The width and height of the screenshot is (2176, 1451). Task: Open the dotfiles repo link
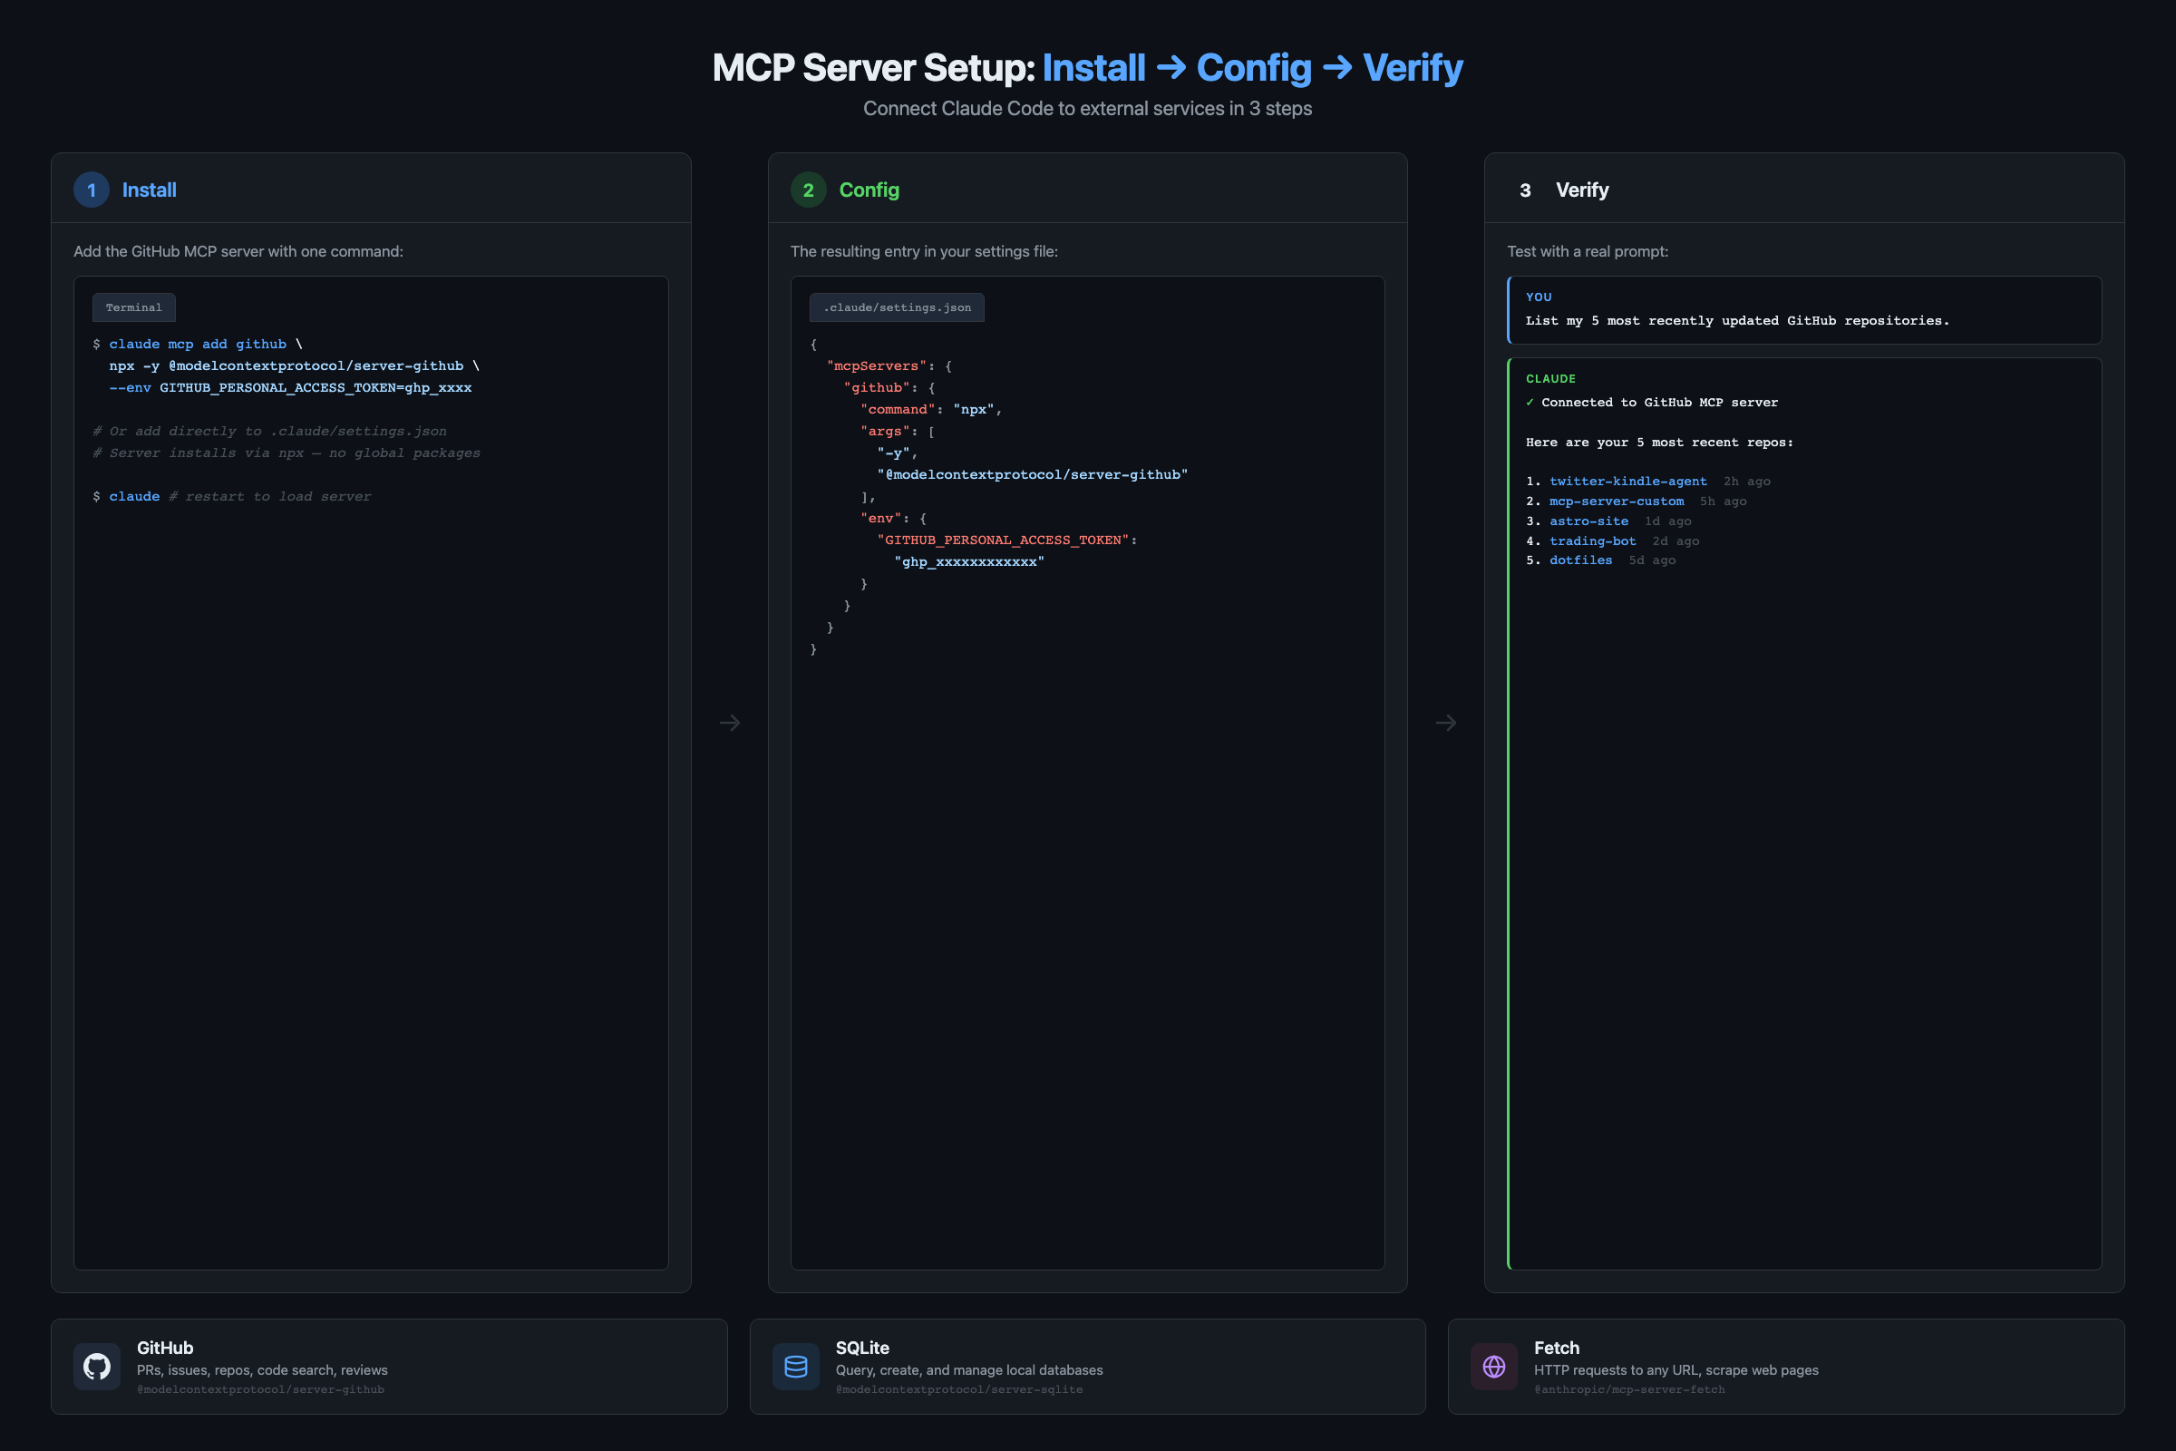tap(1580, 560)
